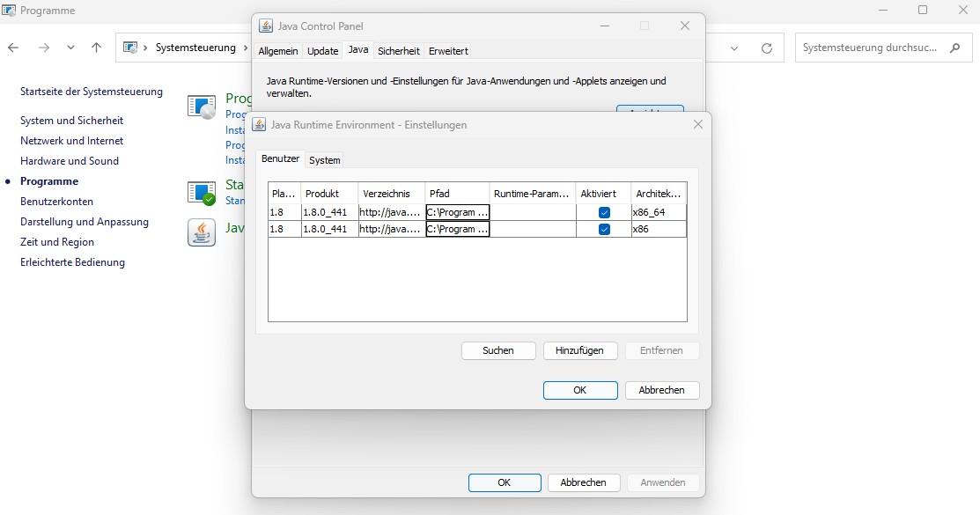
Task: Click the Java coffee cup icon in Systemsteuerung
Action: pyautogui.click(x=202, y=232)
